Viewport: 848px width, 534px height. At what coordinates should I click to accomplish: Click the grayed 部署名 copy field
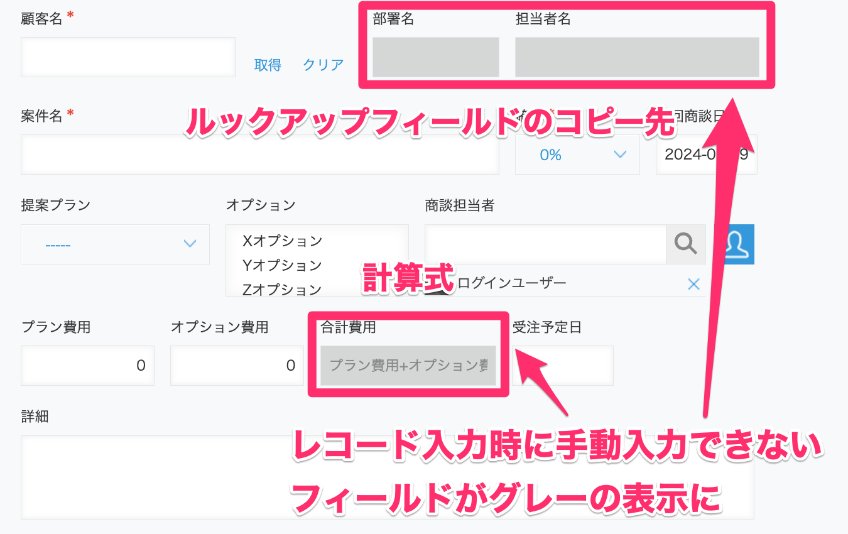pos(435,57)
